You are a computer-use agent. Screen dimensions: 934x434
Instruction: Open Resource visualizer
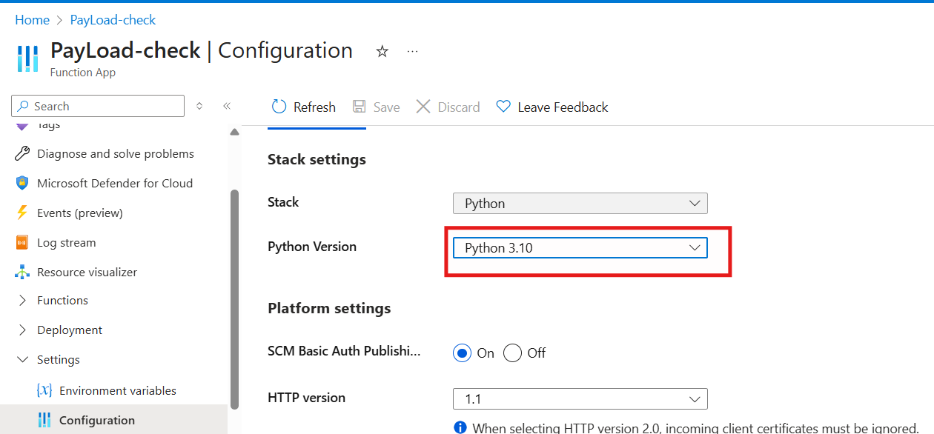point(87,273)
